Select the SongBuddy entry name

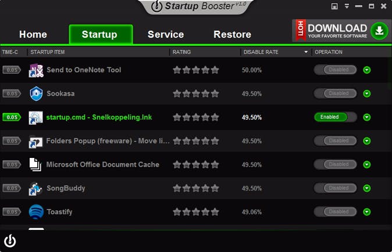[66, 188]
